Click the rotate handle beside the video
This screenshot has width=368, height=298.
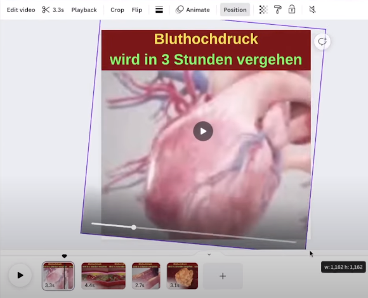(322, 42)
